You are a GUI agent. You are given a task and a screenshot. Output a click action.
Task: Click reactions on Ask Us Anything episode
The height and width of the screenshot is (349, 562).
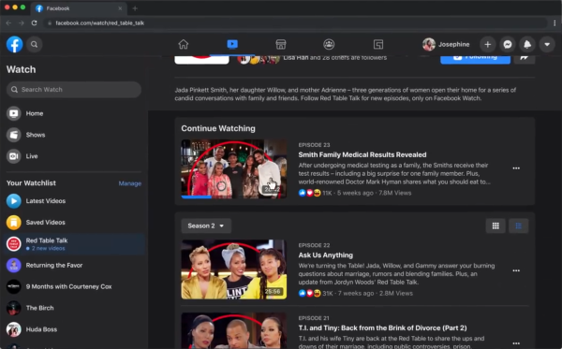[309, 293]
